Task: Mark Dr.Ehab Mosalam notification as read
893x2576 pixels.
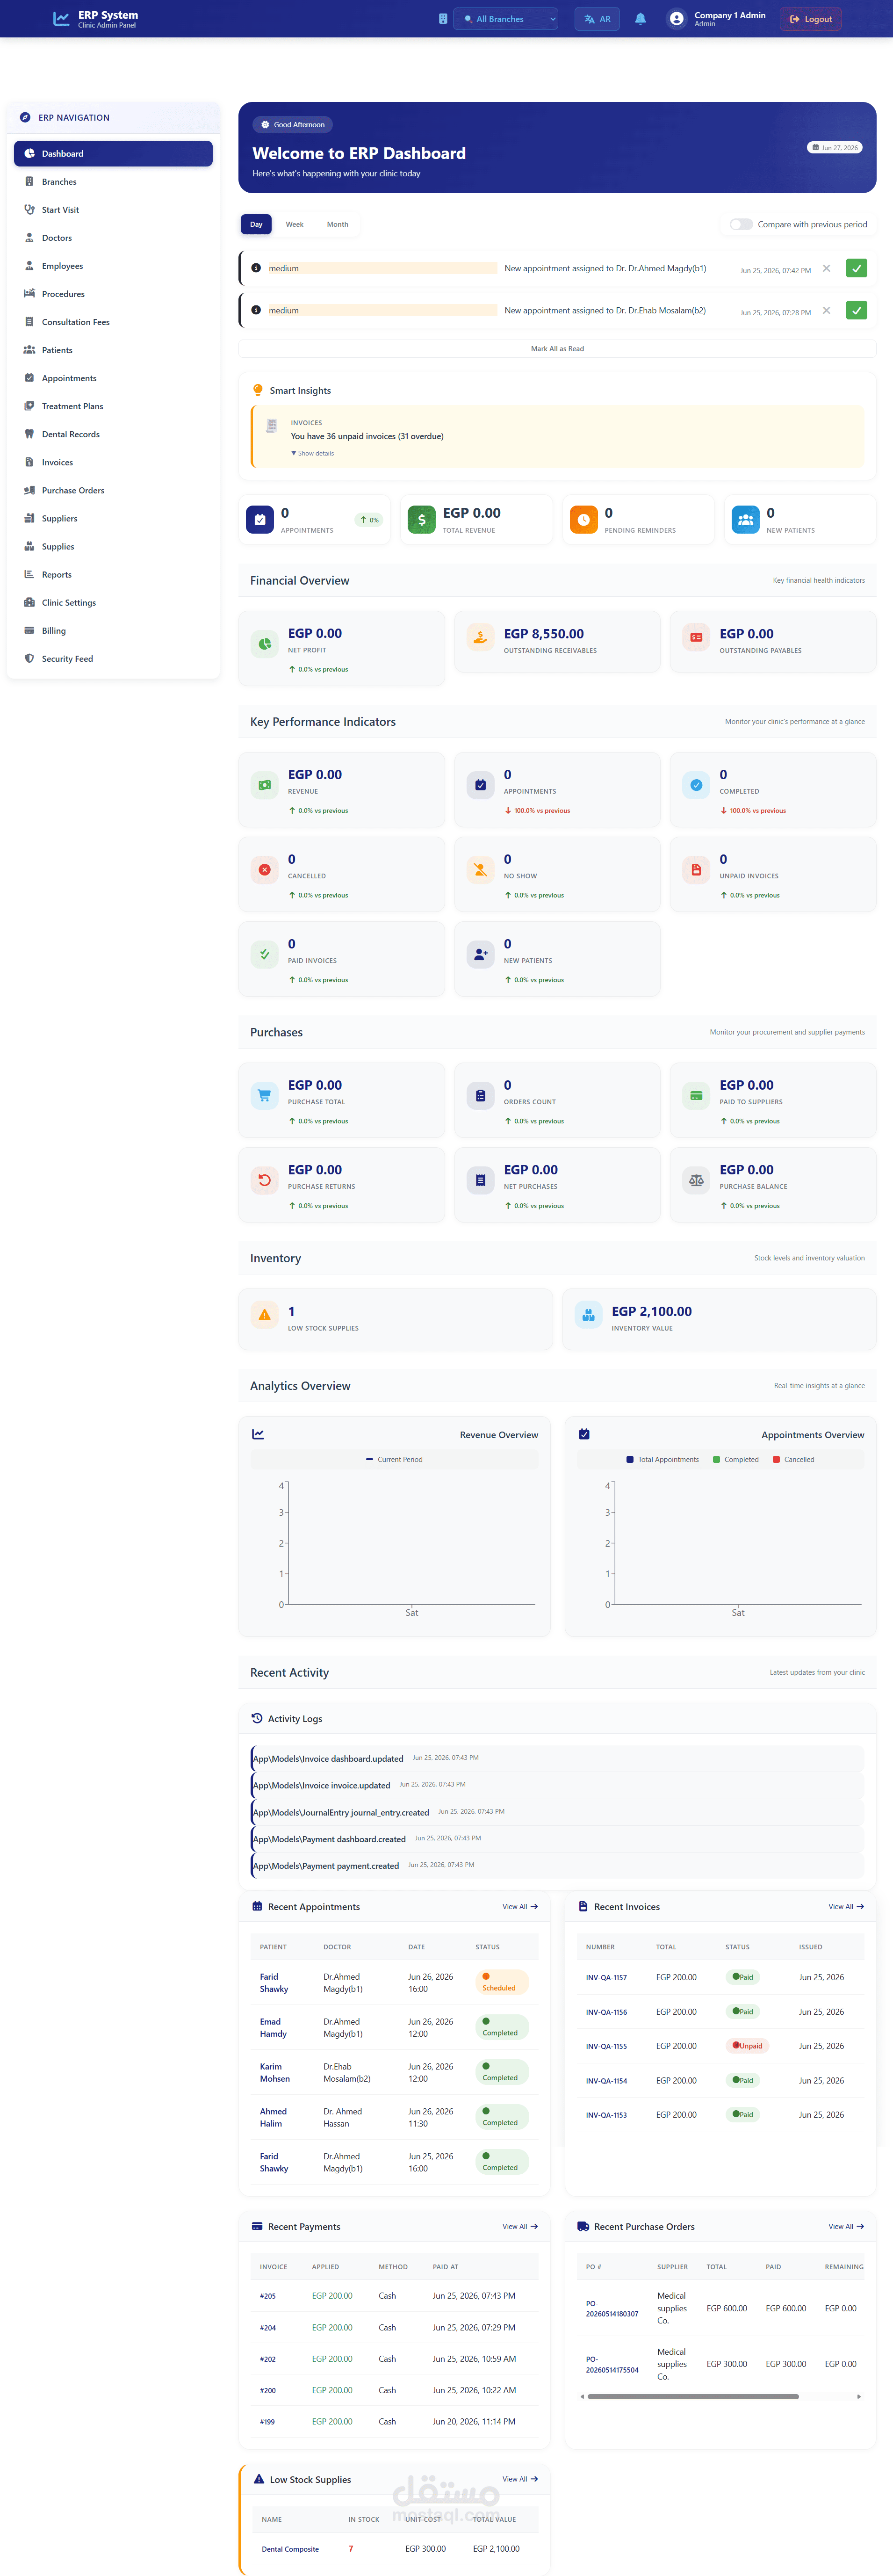Action: (856, 310)
